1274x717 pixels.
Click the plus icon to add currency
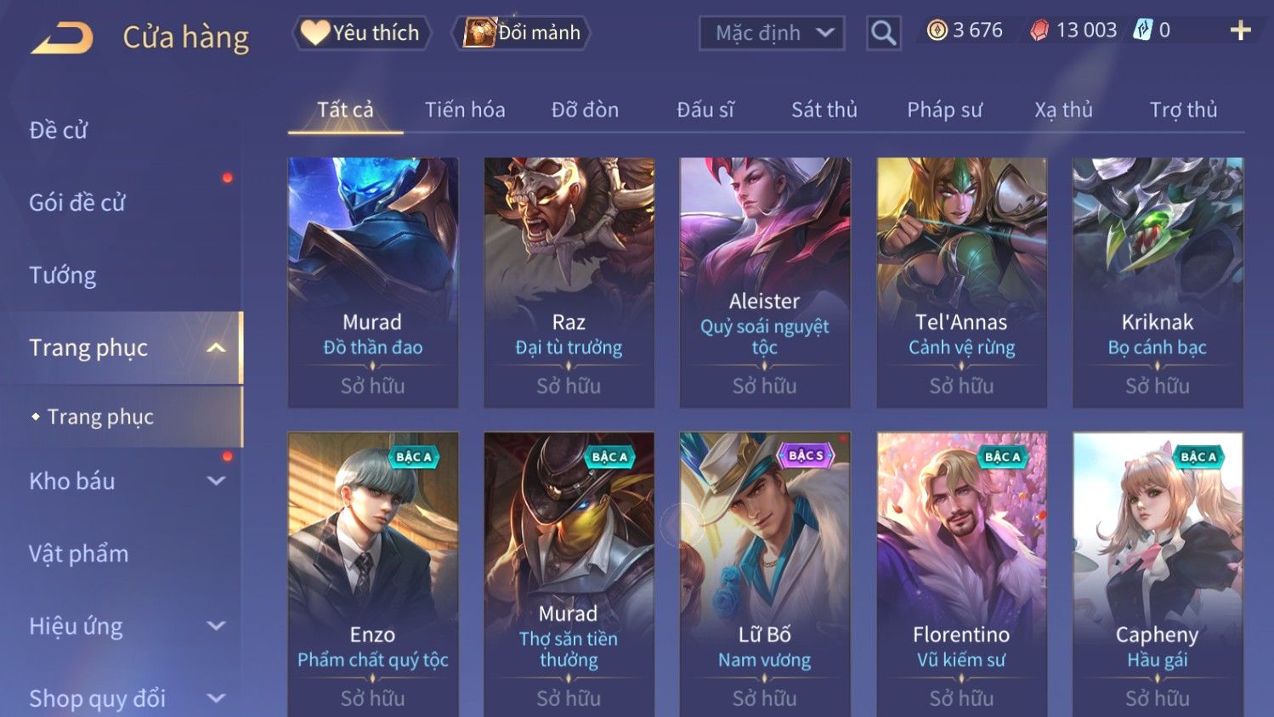pos(1240,31)
